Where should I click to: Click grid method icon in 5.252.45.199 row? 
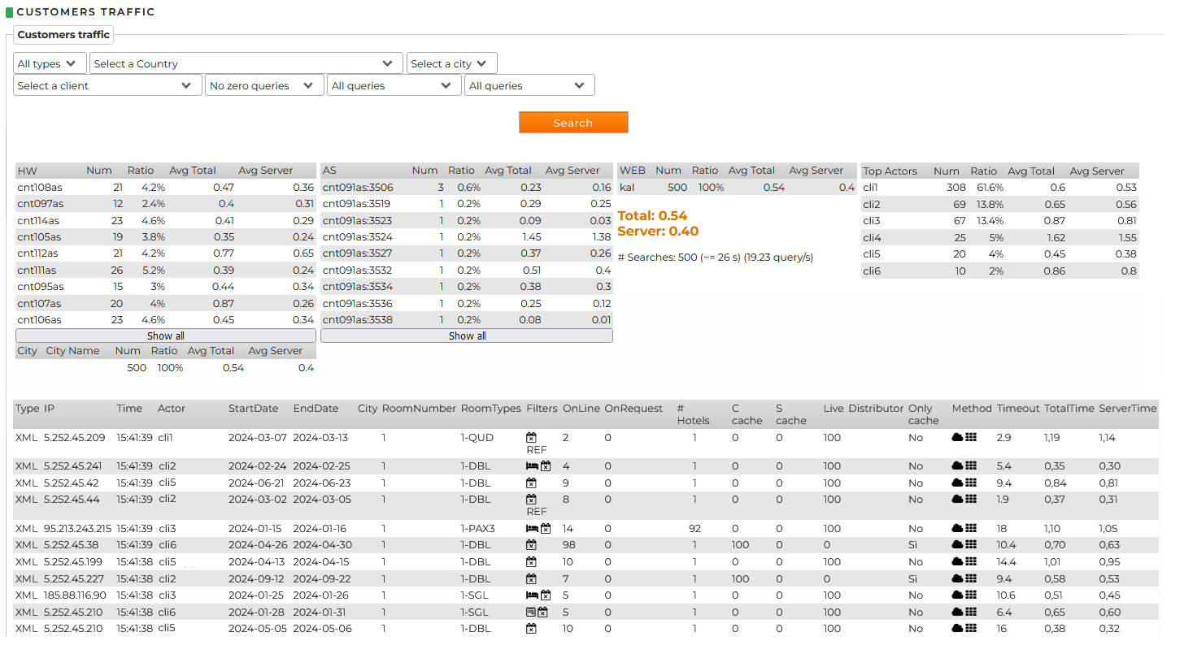coord(971,561)
